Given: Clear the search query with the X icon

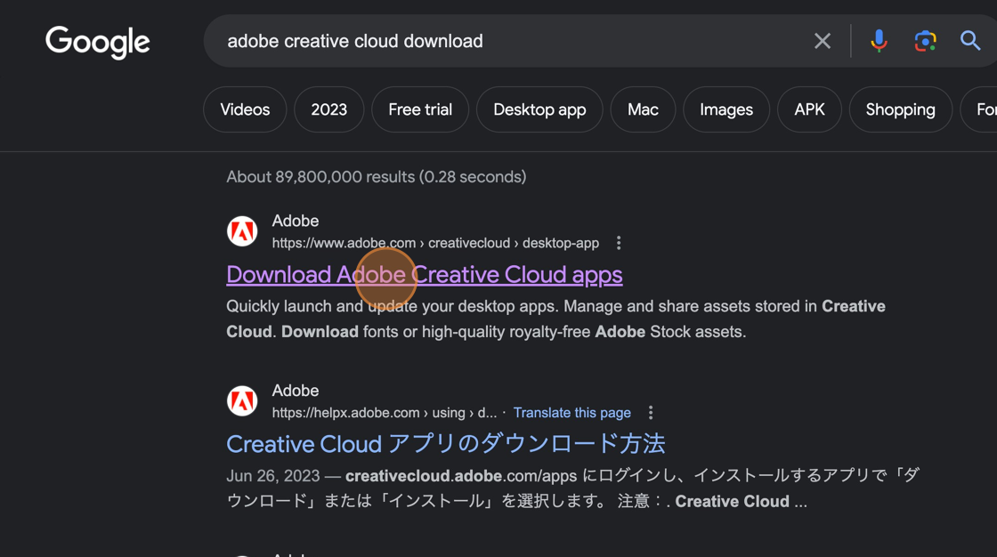Looking at the screenshot, I should point(822,40).
